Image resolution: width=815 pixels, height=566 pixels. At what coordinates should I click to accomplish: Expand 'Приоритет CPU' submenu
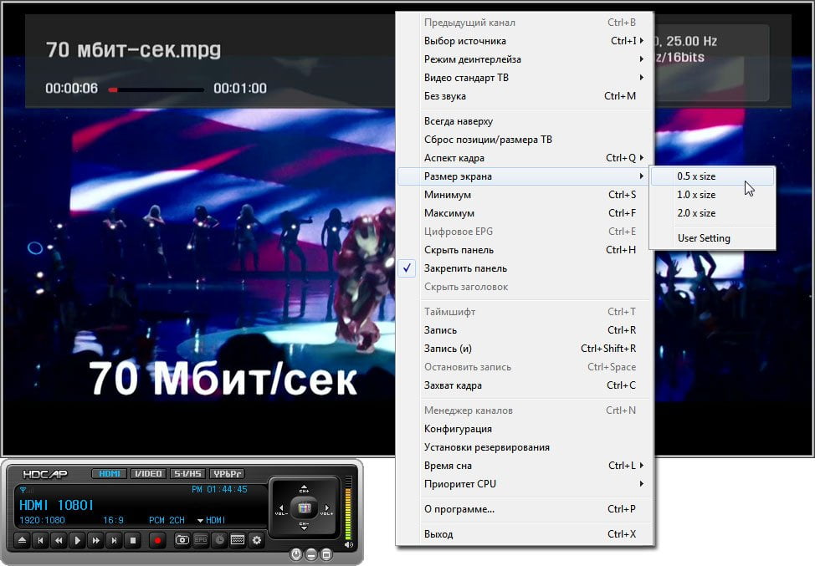coord(525,484)
